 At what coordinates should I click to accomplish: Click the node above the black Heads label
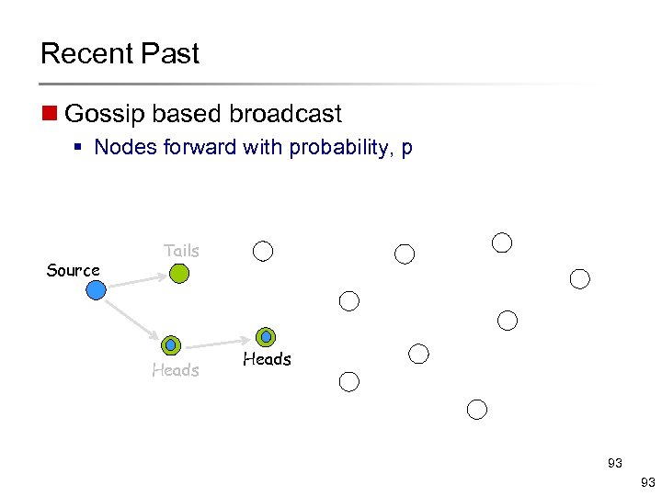[x=266, y=337]
